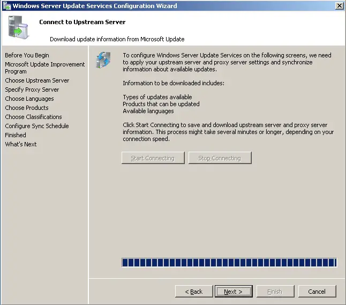346x305 pixels.
Task: Click the server header icon
Action: [x=18, y=27]
